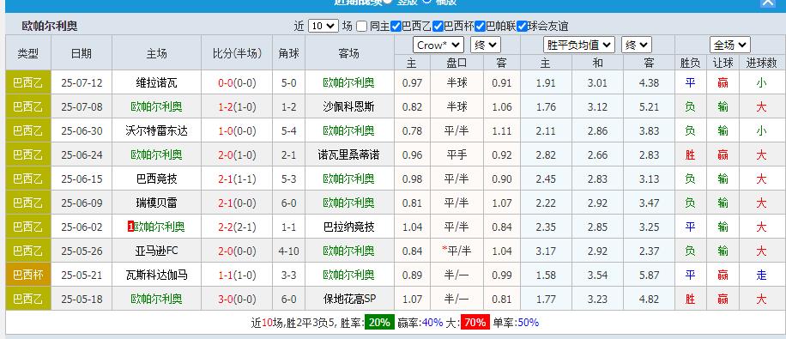Uncheck the 巴西杯 filter checkbox
The image size is (786, 339).
[x=438, y=26]
